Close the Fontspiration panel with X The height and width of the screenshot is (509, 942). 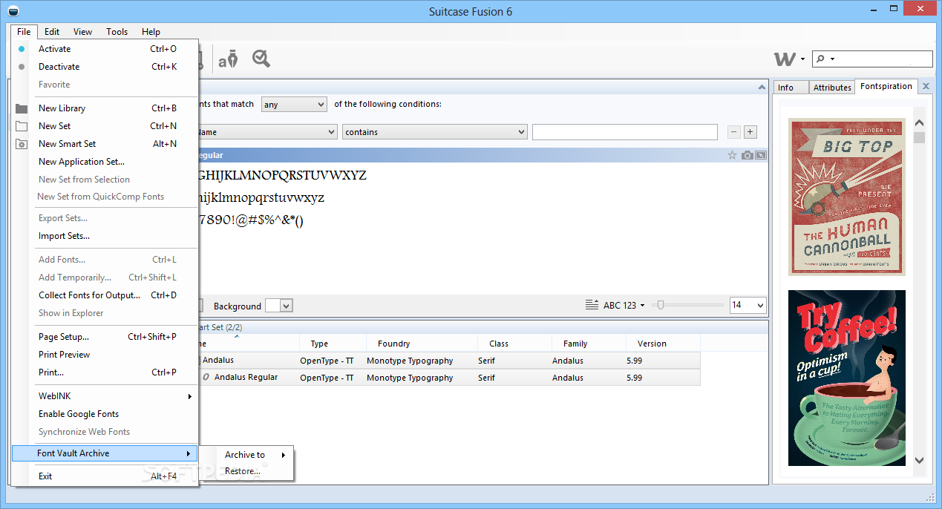926,86
